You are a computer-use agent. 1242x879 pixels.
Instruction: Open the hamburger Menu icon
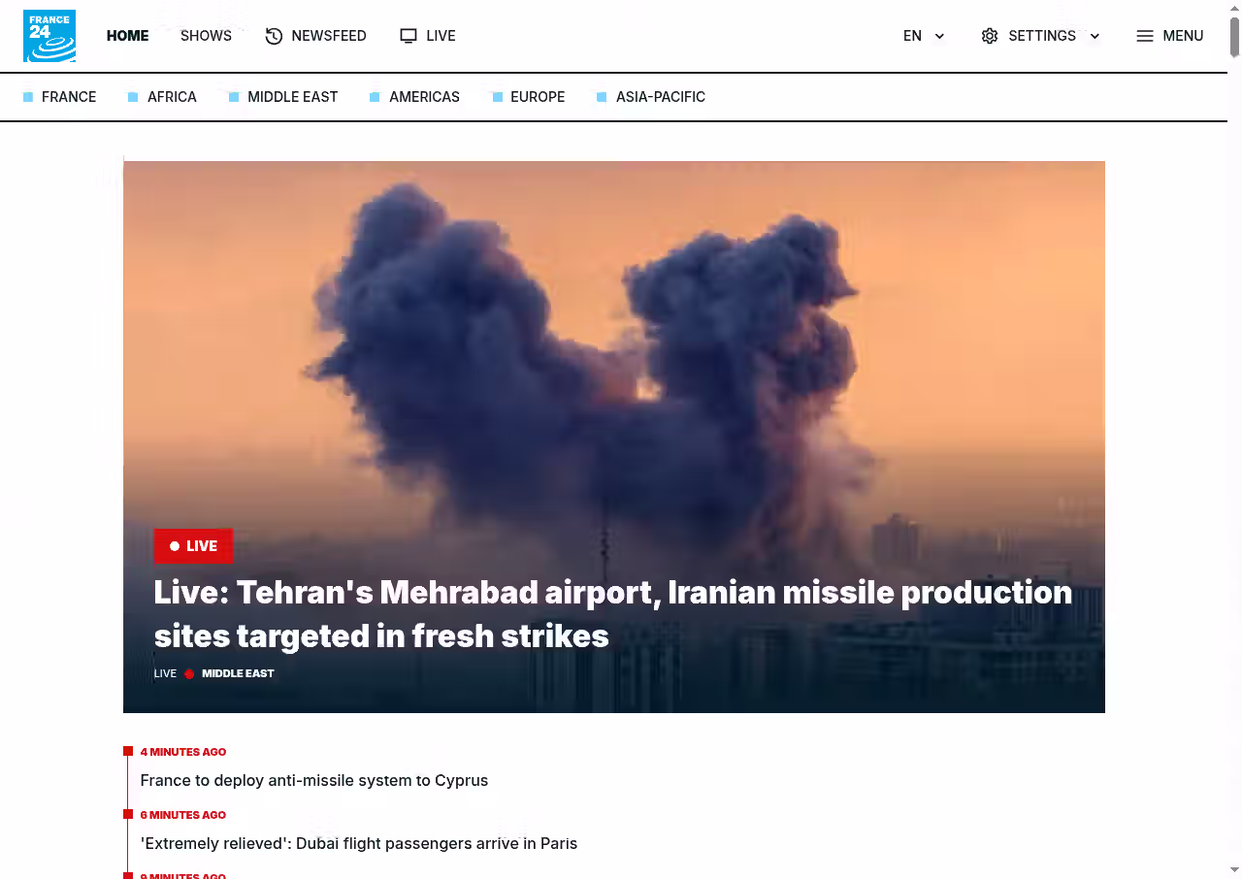tap(1145, 36)
